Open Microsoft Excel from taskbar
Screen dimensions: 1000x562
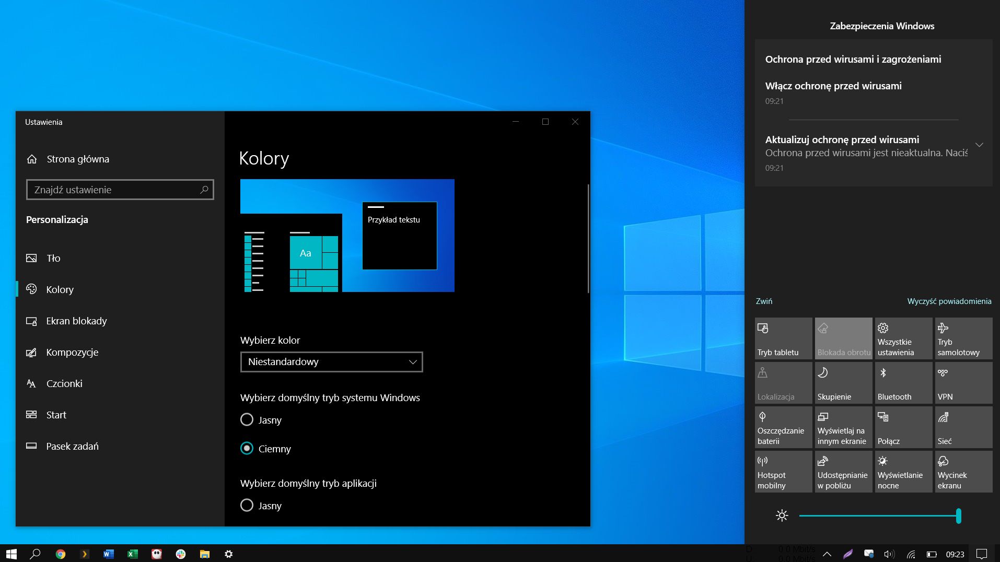pyautogui.click(x=132, y=554)
